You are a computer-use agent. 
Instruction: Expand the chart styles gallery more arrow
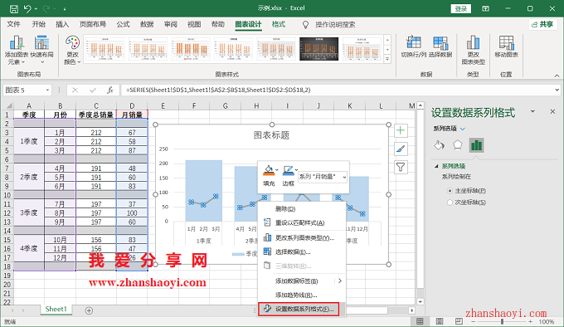387,59
